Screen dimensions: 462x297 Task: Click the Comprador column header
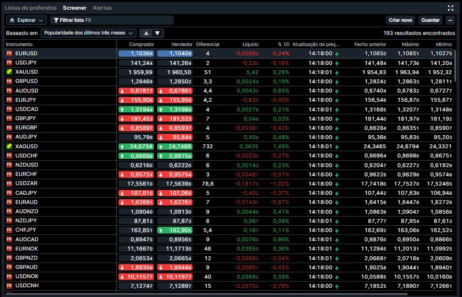click(141, 44)
